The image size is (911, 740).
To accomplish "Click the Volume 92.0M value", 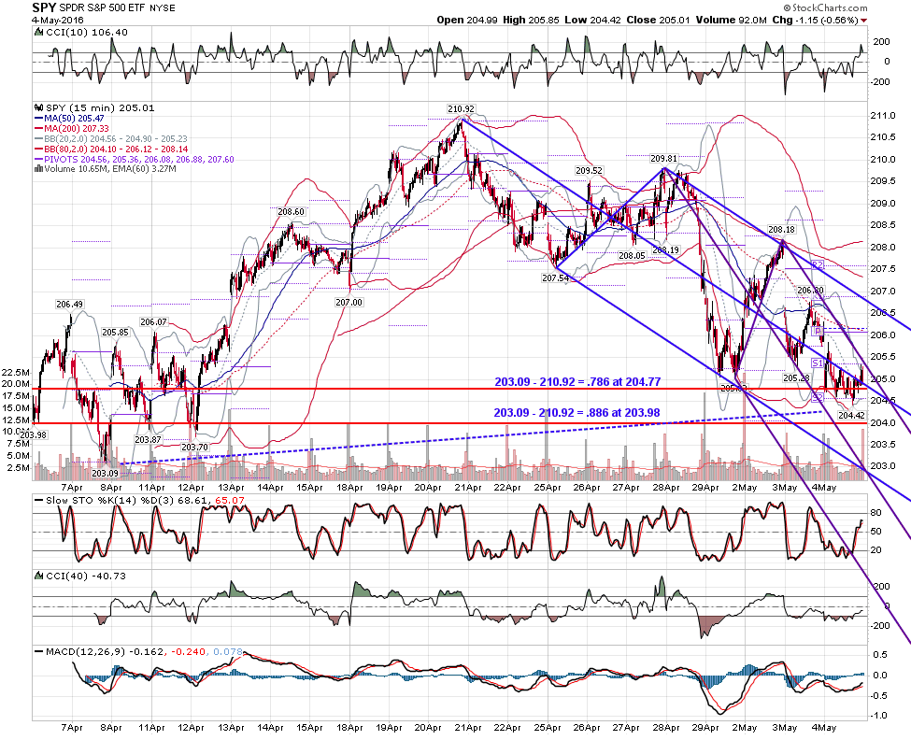I will click(731, 20).
